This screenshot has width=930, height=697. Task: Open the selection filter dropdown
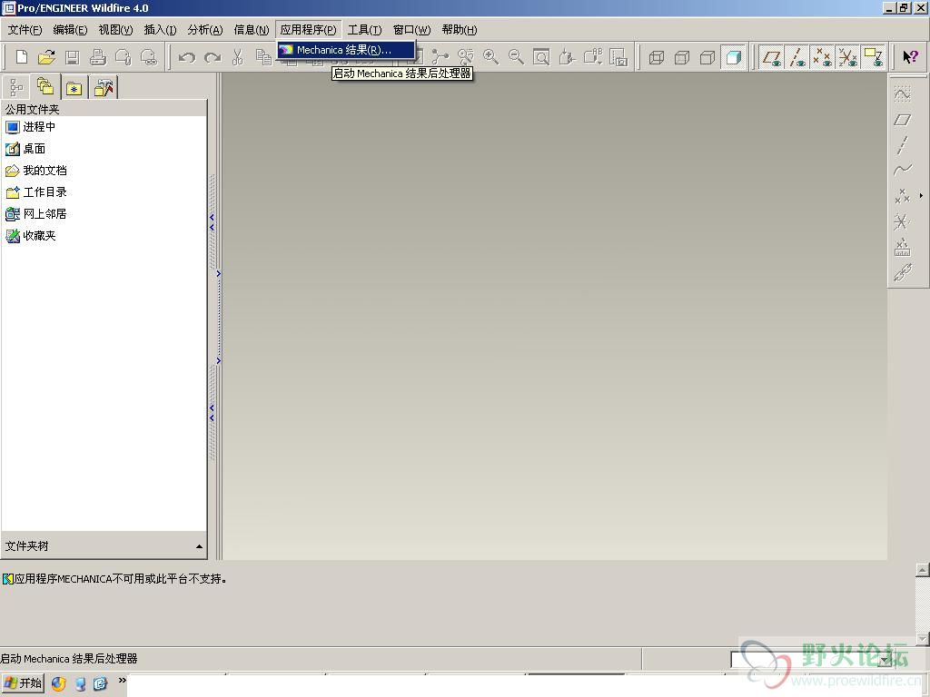(885, 659)
